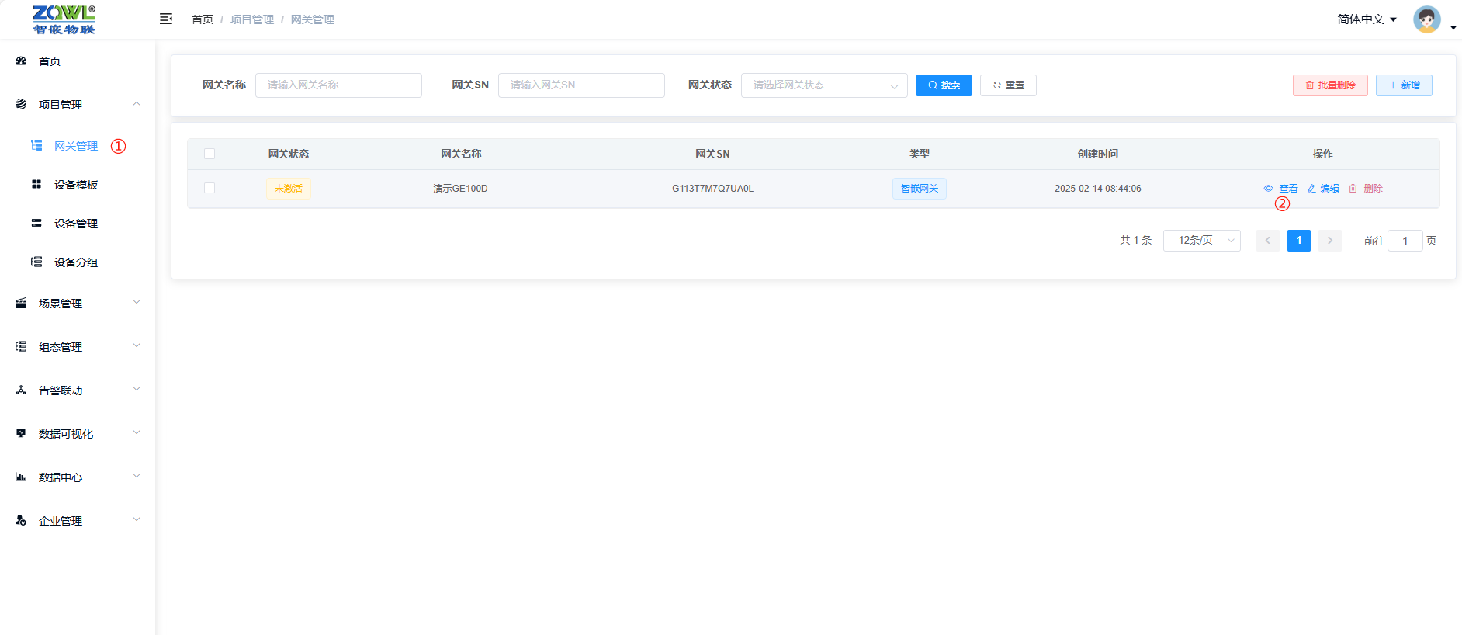The height and width of the screenshot is (635, 1462).
Task: Click the sidebar collapse hamburger icon
Action: [166, 19]
